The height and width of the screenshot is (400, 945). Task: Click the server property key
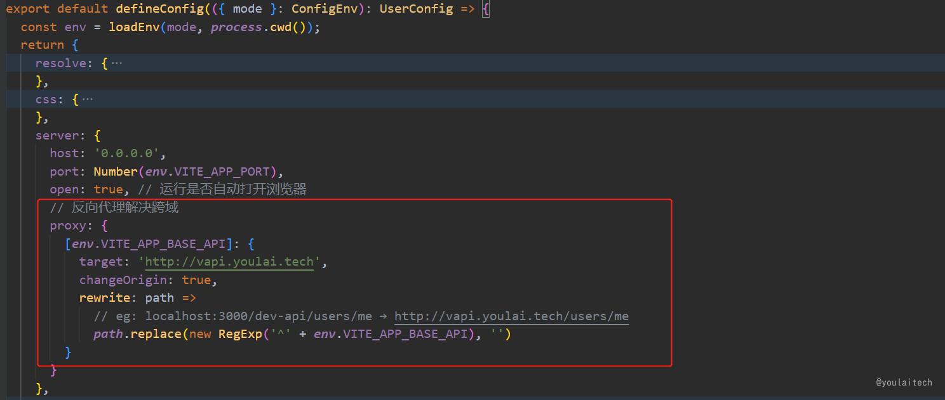[59, 136]
